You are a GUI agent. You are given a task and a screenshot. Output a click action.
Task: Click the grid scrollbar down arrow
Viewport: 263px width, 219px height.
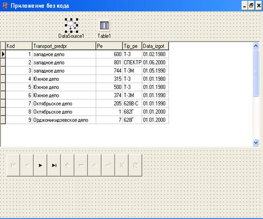tap(256, 143)
